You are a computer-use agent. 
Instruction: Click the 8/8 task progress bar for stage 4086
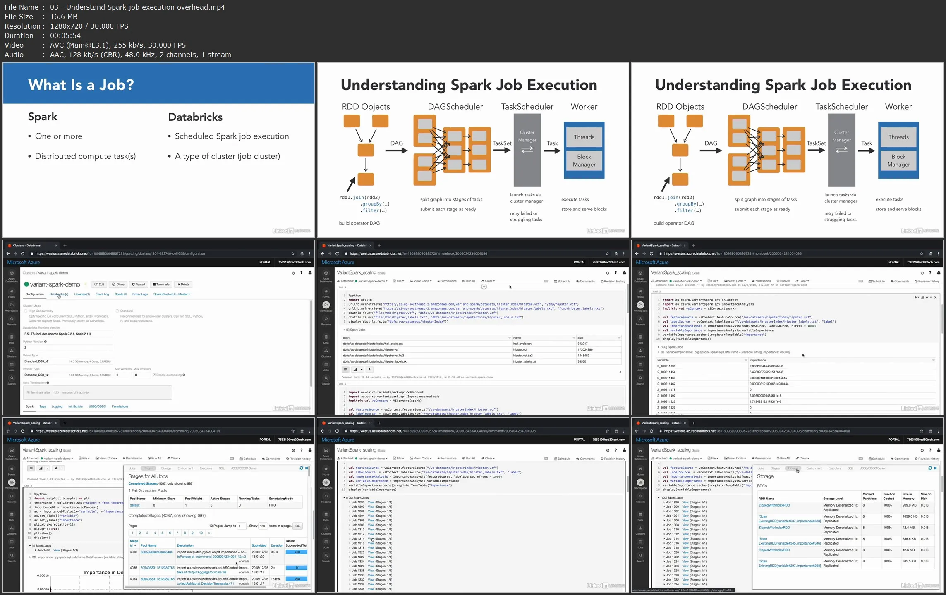297,552
